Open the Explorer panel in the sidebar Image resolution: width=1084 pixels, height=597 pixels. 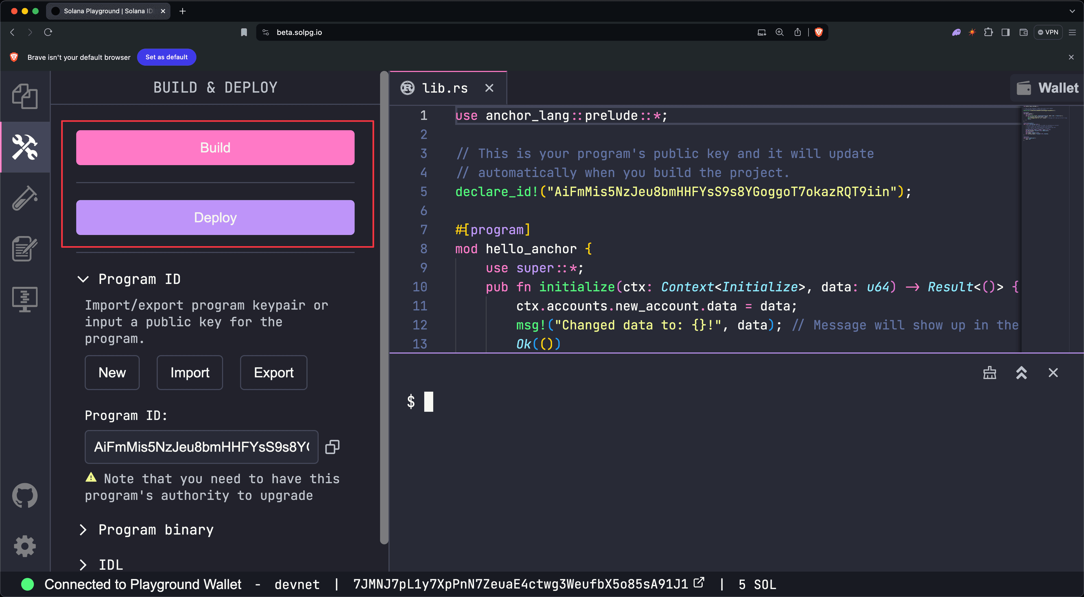pyautogui.click(x=25, y=96)
